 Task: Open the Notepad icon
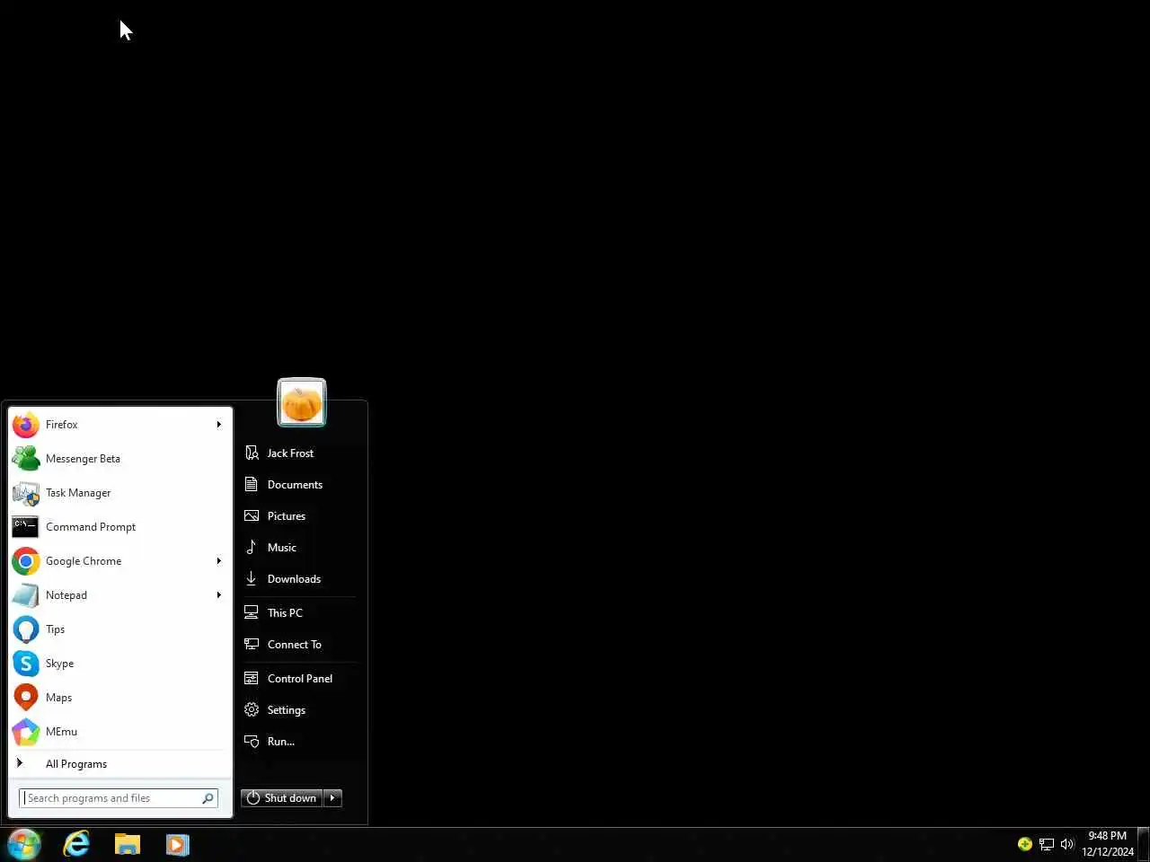point(26,595)
